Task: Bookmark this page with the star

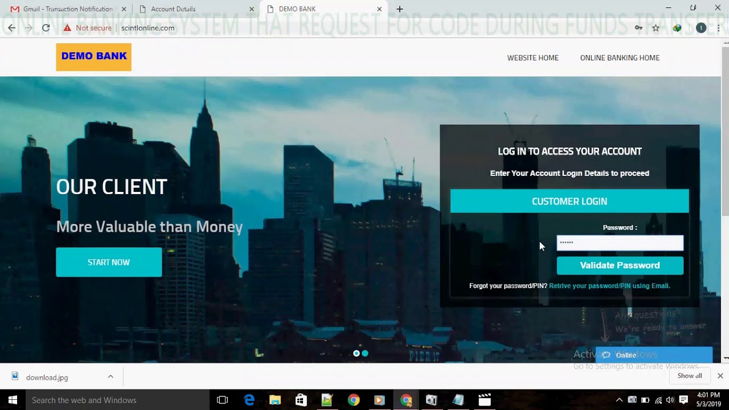Action: click(656, 28)
